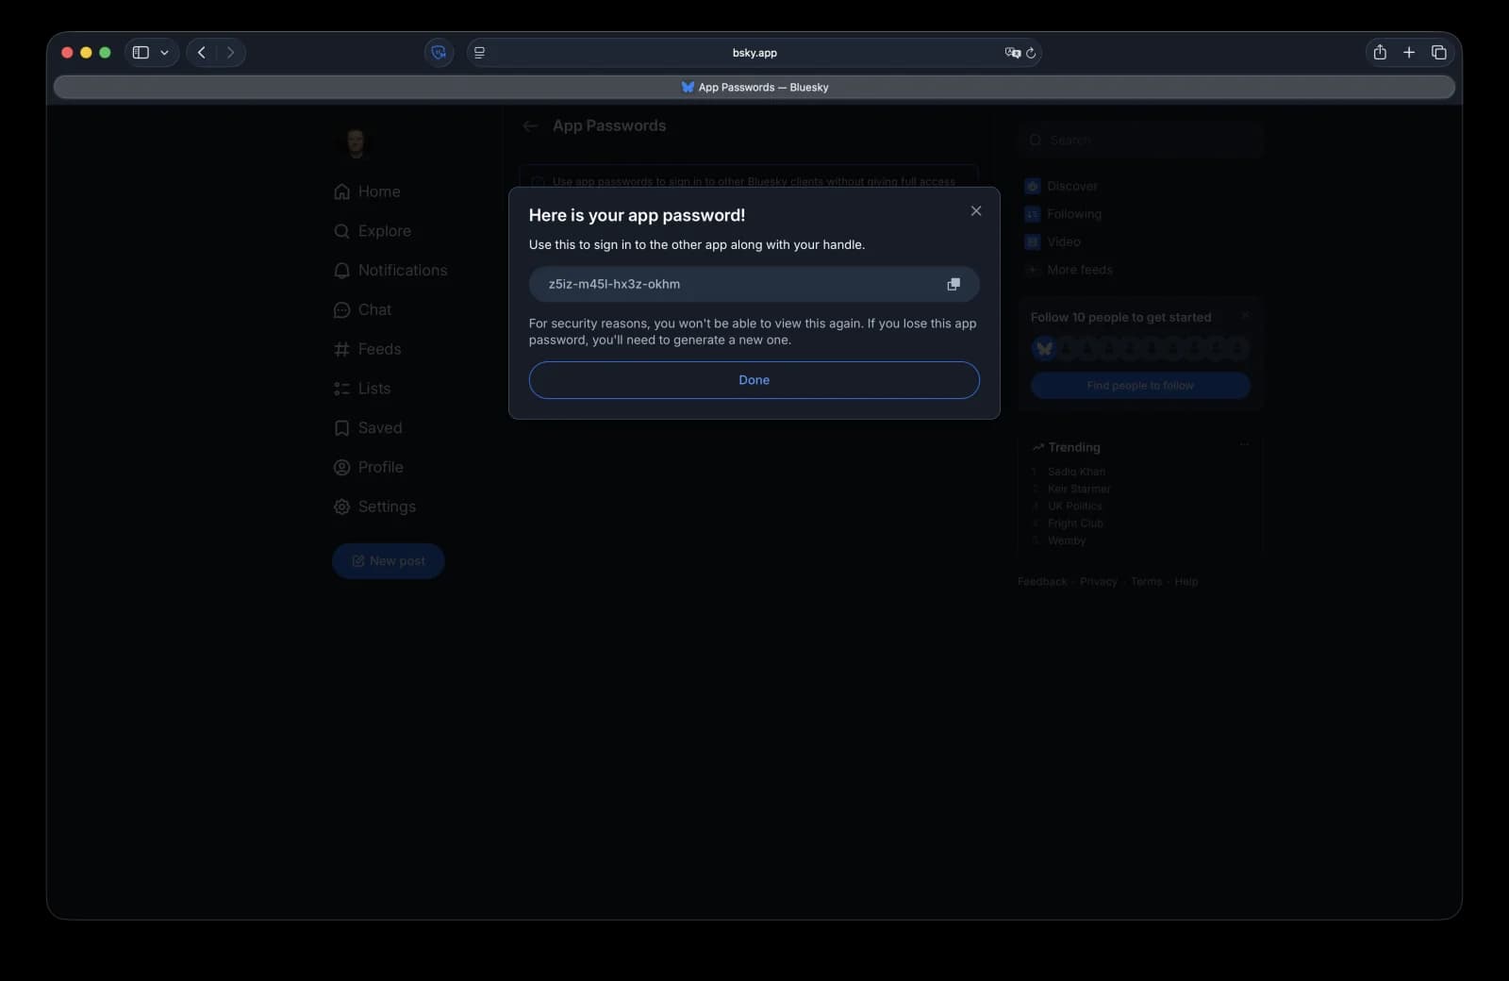1509x981 pixels.
Task: Click the Home house icon
Action: 341,191
